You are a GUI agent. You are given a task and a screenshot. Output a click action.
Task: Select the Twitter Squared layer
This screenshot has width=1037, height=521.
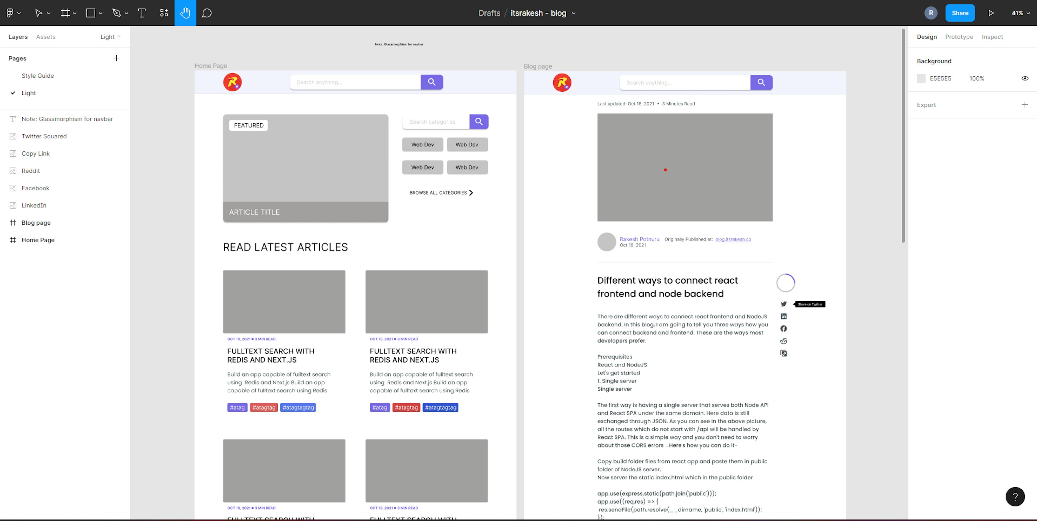44,136
